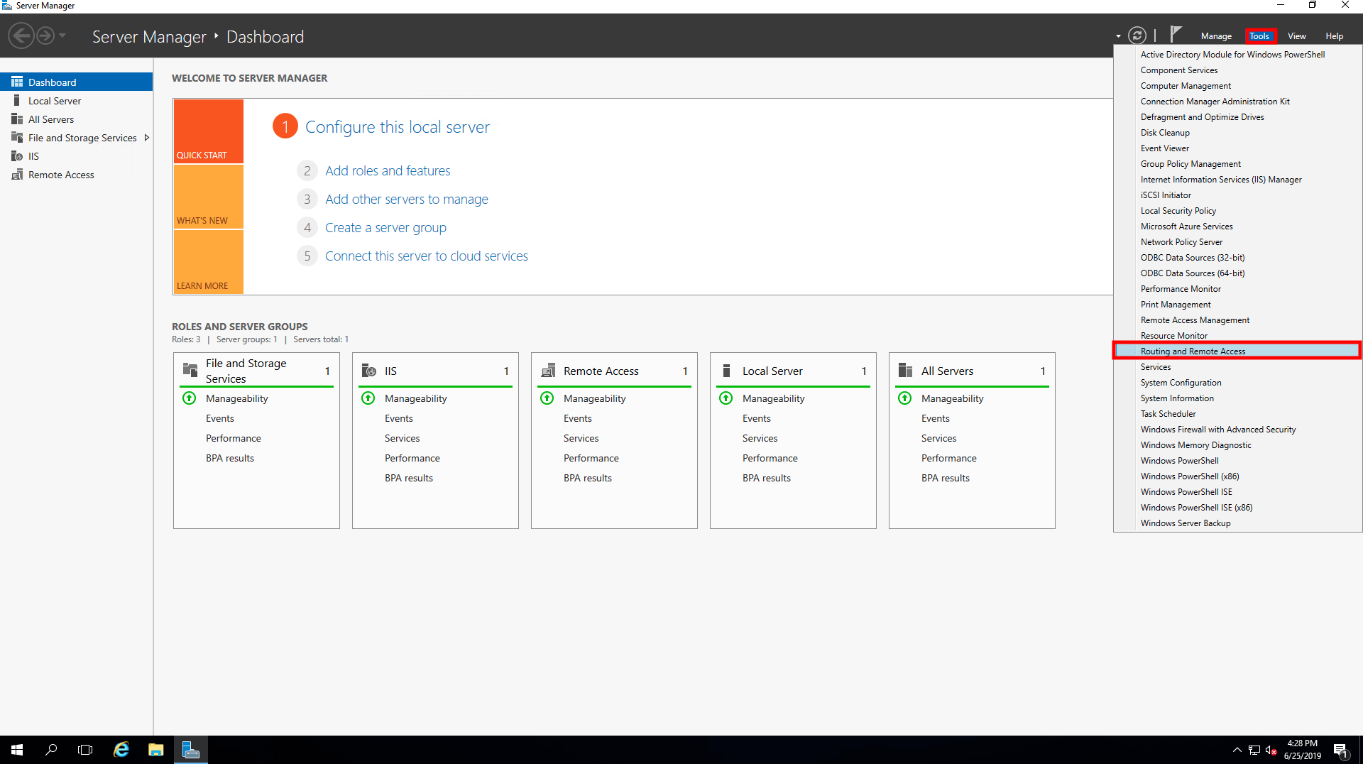
Task: Open the Manage menu
Action: tap(1216, 36)
